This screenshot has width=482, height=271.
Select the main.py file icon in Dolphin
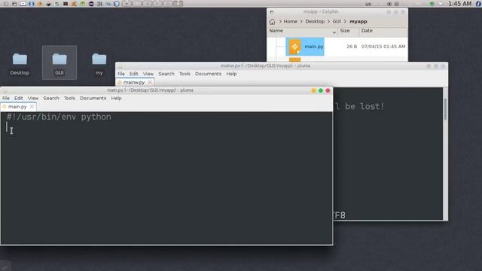[294, 47]
